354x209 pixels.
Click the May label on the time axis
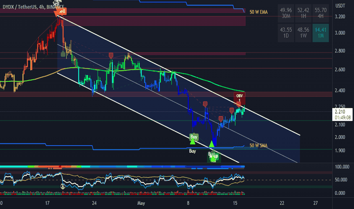click(x=141, y=203)
